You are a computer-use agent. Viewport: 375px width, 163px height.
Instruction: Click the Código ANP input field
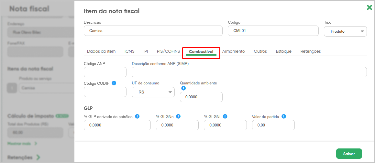click(105, 72)
